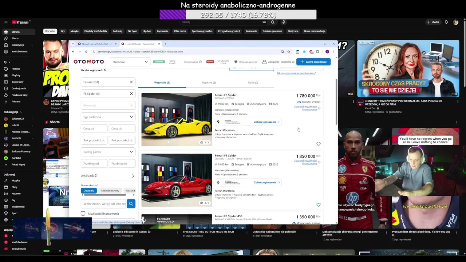Open the YouTube account avatar menu
Screen dimensions: 466x262
coord(456,22)
